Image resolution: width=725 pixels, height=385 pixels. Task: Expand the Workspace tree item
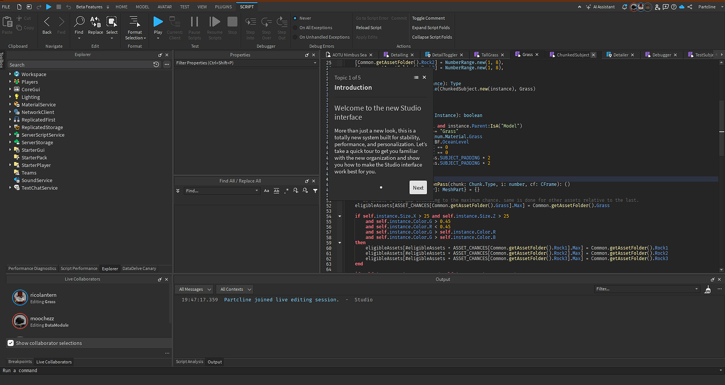tap(9, 74)
